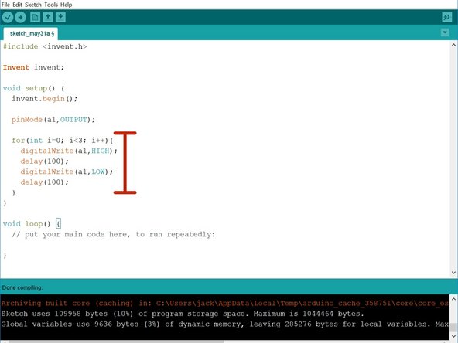Click the 'Archiving built core' console line
Screen dimensions: 458x343
pyautogui.click(x=225, y=304)
